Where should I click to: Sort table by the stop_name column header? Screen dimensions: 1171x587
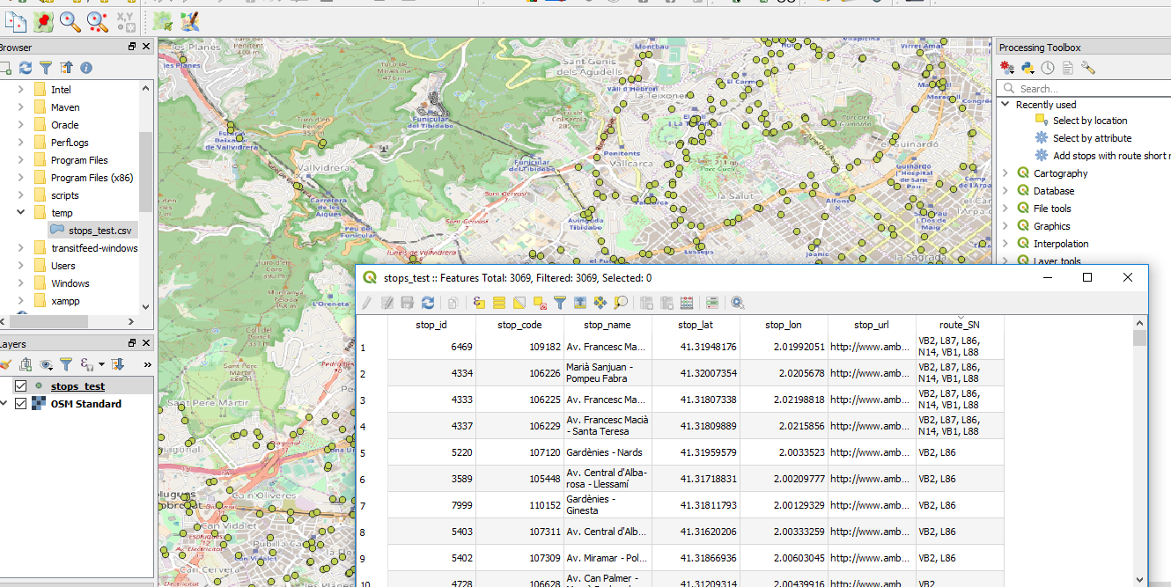(608, 325)
